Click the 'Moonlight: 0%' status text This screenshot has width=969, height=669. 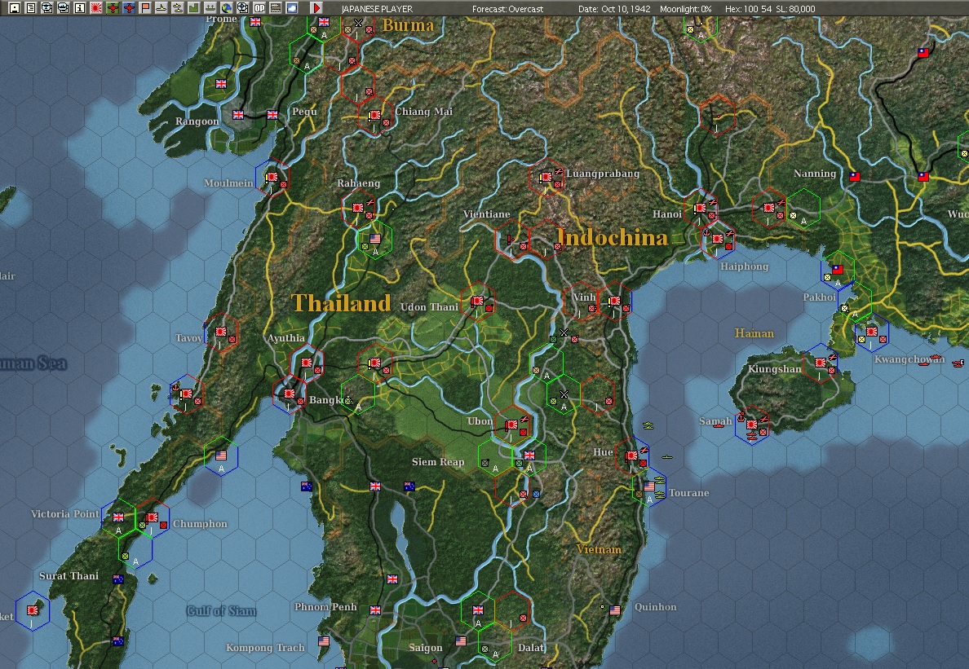(685, 9)
